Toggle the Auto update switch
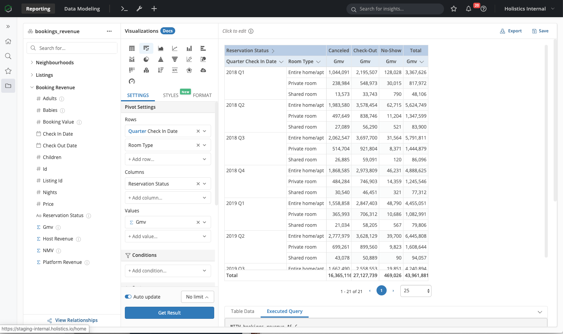Viewport: 563px width, 334px height. (x=128, y=297)
